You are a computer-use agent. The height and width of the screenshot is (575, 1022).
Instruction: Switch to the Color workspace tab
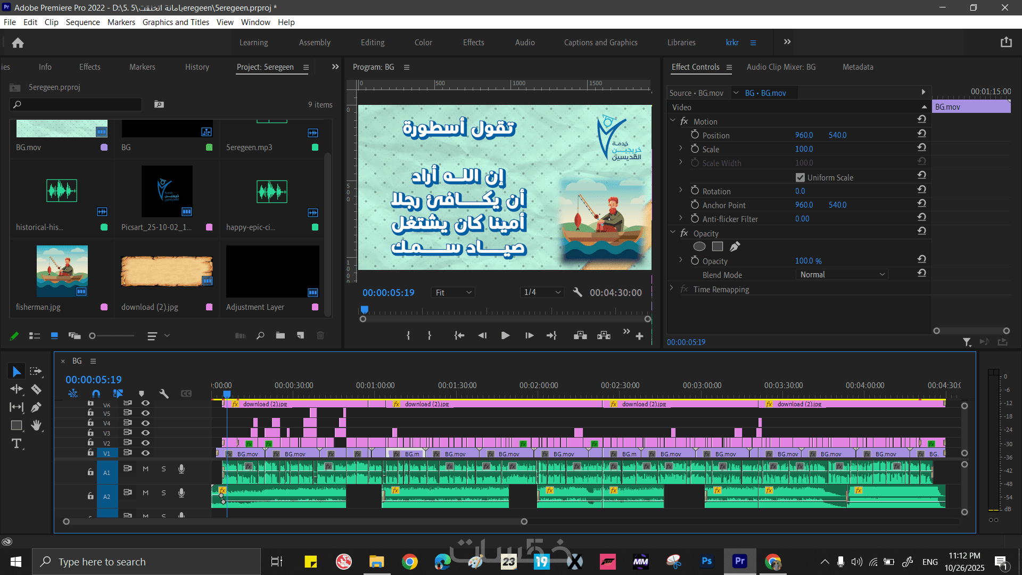pyautogui.click(x=423, y=43)
